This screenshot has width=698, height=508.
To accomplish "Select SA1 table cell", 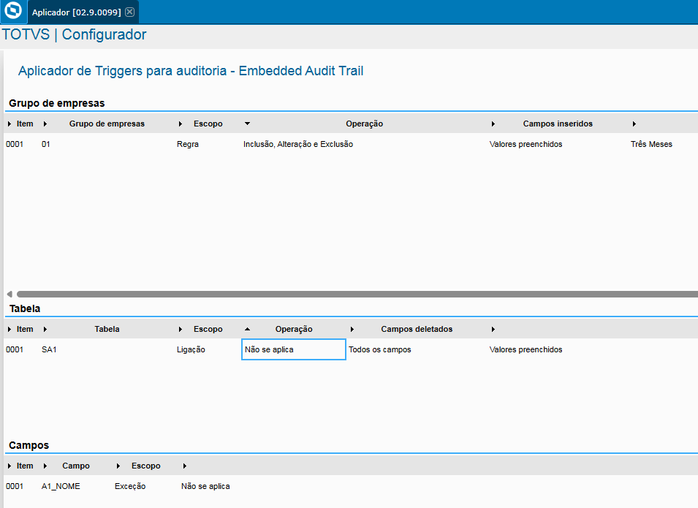I will (49, 349).
